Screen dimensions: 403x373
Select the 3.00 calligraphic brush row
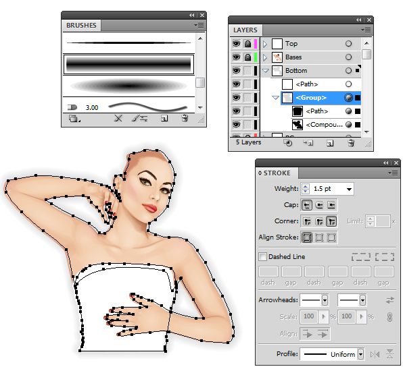[128, 105]
